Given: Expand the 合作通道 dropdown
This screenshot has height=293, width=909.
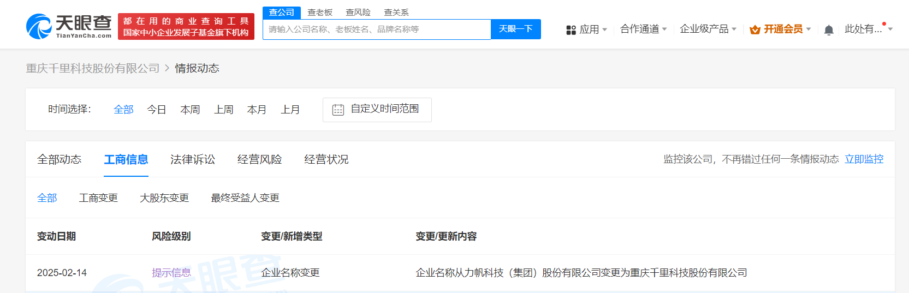Looking at the screenshot, I should pos(643,29).
